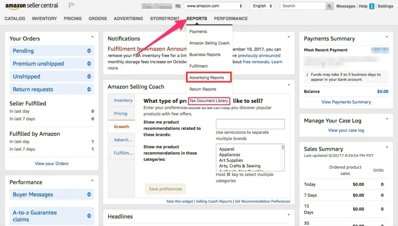Click View Payments Summary link
Screen dimensions: 398x226
pos(346,102)
